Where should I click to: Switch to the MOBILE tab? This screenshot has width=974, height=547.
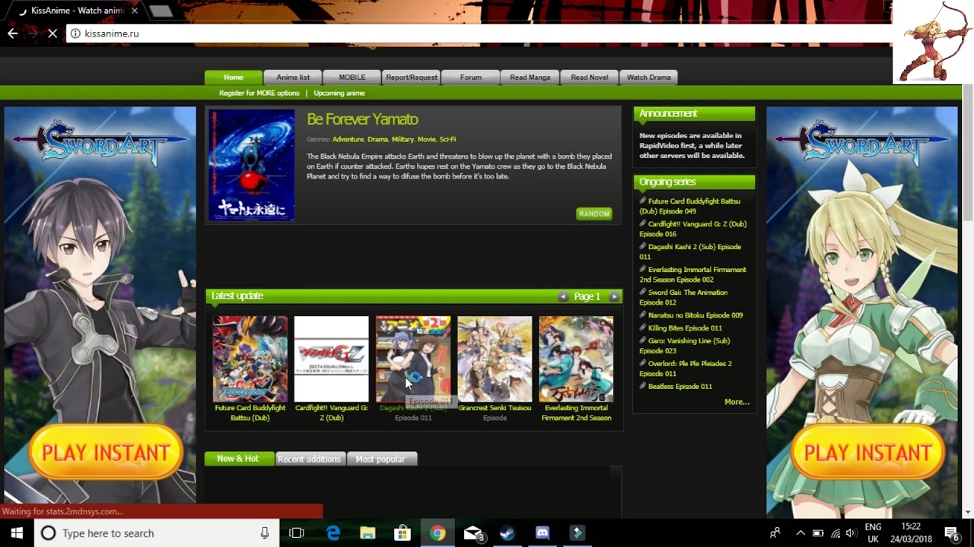(352, 77)
